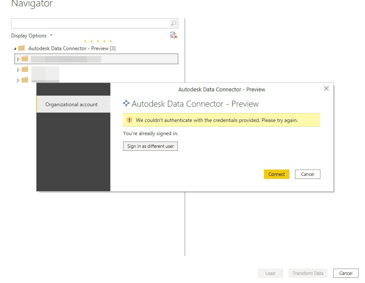Close the Autodesk Data Connector dialog with X
The width and height of the screenshot is (365, 283).
click(326, 88)
